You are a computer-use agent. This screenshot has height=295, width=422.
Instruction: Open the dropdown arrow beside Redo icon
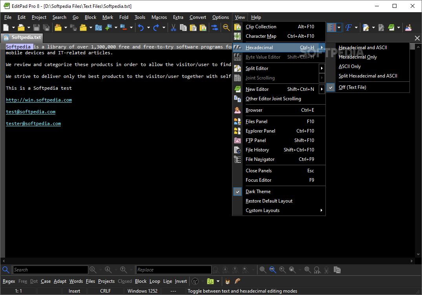[x=164, y=28]
